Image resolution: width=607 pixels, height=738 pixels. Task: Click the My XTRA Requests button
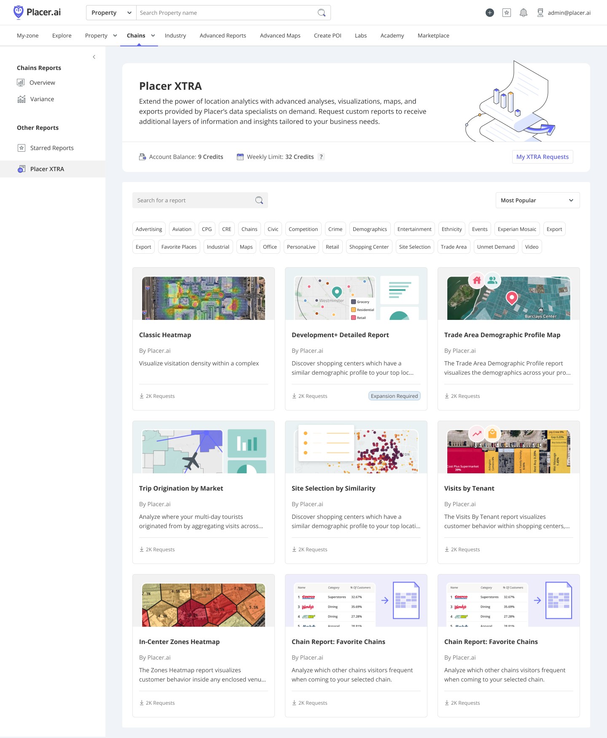pyautogui.click(x=543, y=157)
